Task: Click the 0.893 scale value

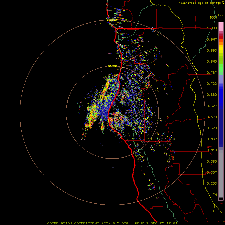Action: pos(212,50)
